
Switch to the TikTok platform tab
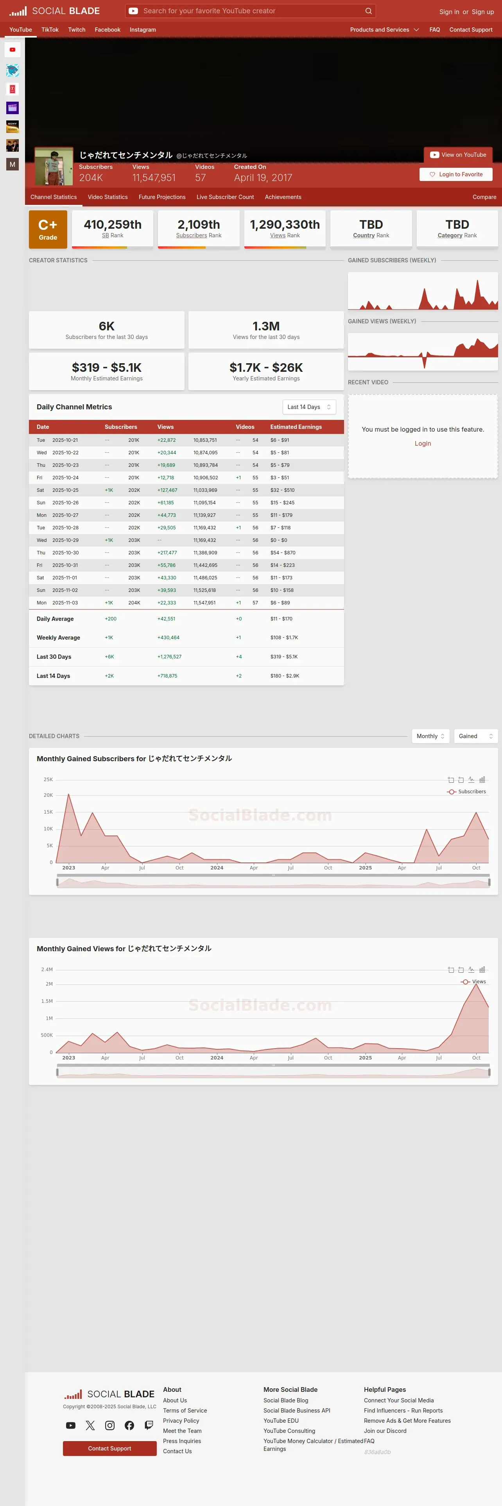click(x=50, y=30)
